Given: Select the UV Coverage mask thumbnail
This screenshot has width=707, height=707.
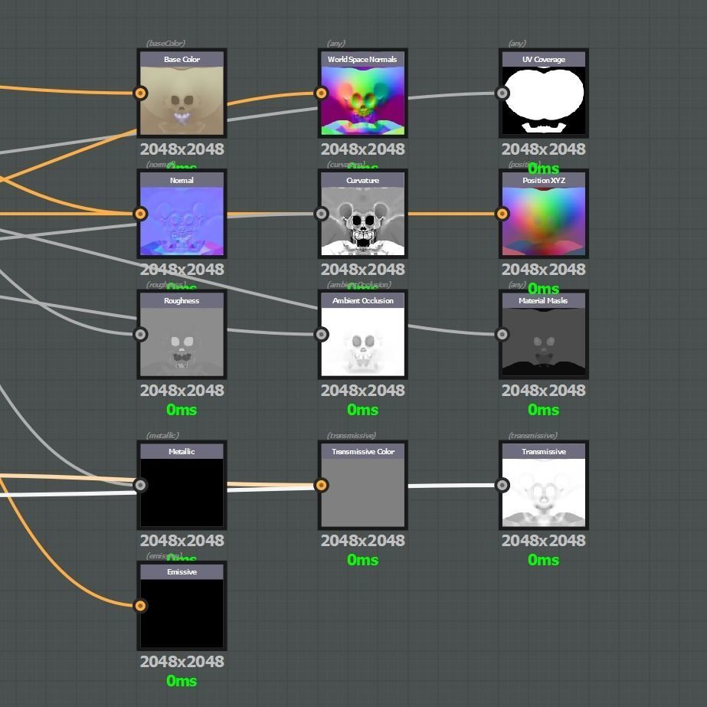Looking at the screenshot, I should (544, 100).
